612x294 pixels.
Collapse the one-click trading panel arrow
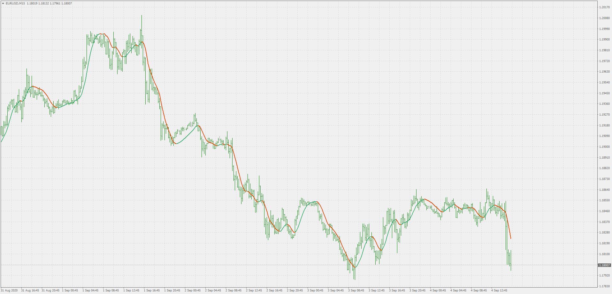tap(3, 4)
